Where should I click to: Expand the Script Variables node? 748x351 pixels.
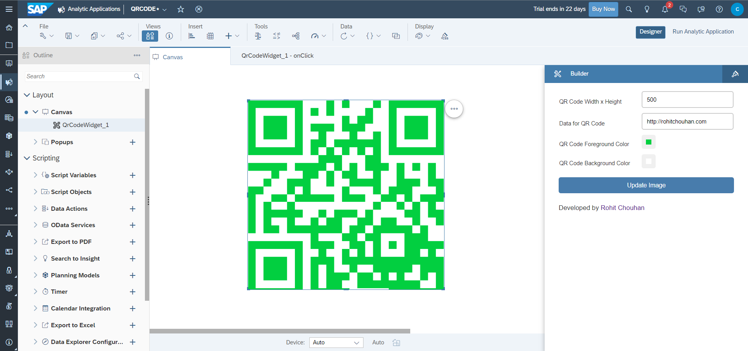(35, 175)
